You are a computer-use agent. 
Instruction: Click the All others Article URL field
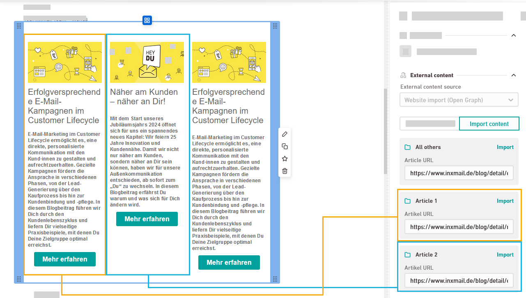pos(459,173)
